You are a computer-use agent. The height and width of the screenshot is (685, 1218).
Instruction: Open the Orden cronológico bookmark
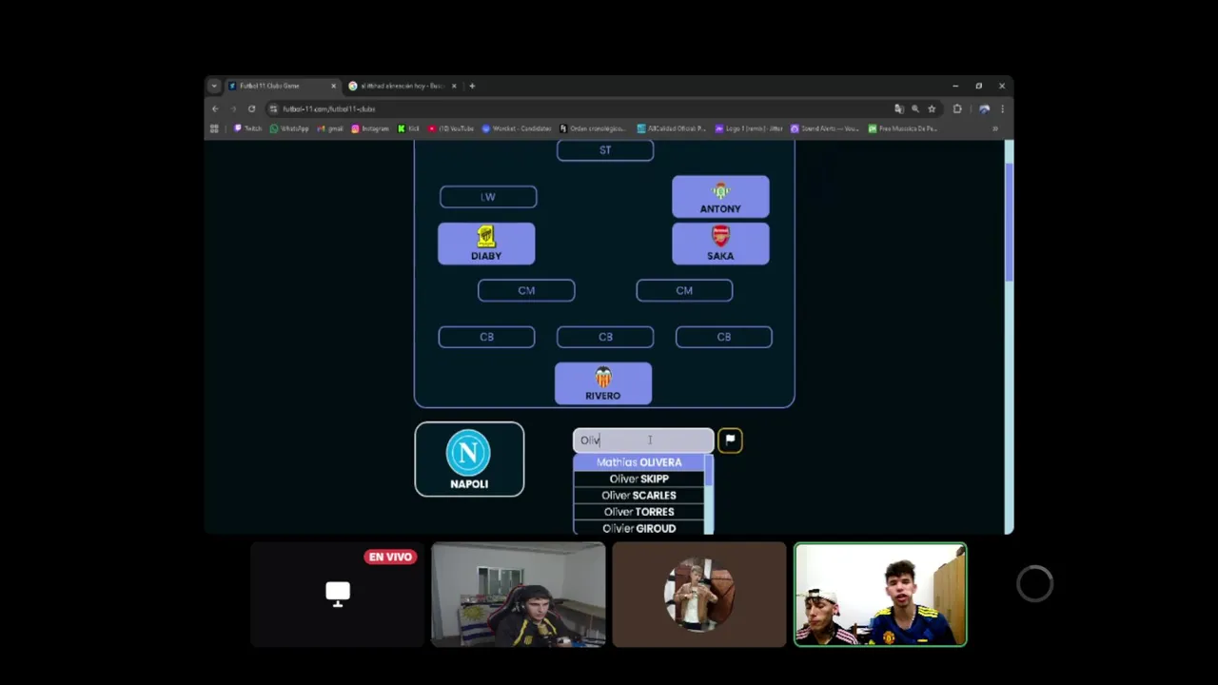593,128
